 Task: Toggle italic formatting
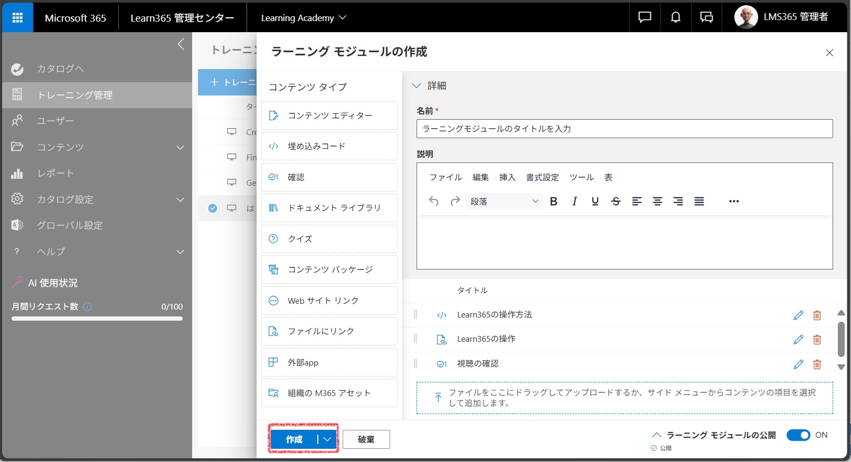point(574,201)
